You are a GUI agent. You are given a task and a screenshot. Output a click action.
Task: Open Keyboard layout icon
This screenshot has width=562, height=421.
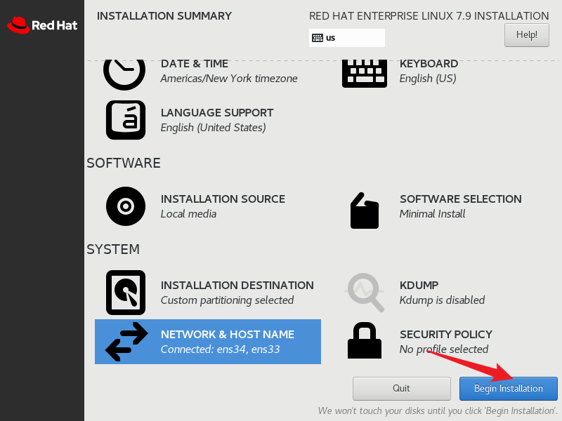pos(365,74)
